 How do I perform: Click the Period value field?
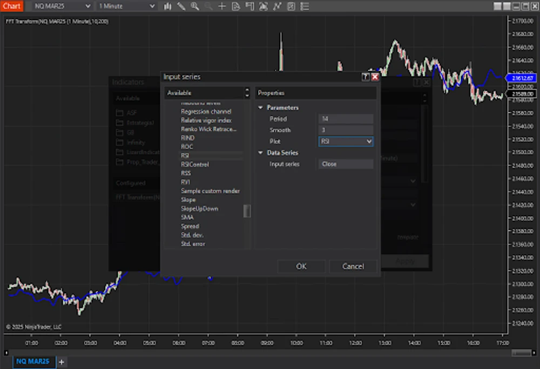(x=346, y=119)
